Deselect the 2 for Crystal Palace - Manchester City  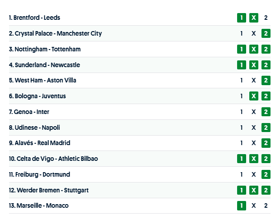tap(266, 33)
